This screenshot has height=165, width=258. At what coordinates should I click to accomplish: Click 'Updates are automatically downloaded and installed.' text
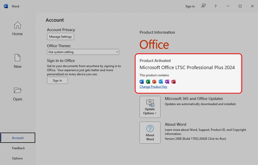pyautogui.click(x=200, y=104)
